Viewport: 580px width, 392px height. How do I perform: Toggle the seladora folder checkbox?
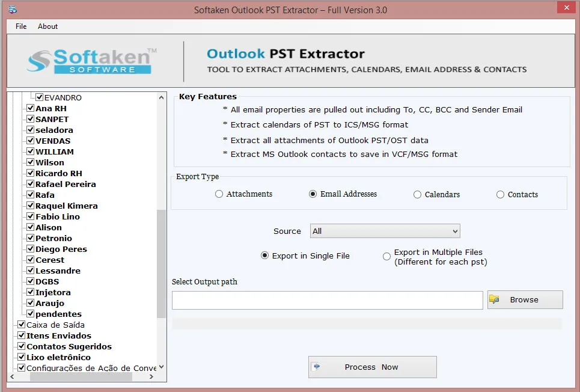31,129
